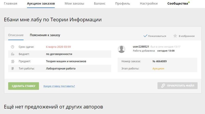This screenshot has width=205, height=114.
Task: Switch to the Пояснения к заказу tab
Action: pos(45,35)
